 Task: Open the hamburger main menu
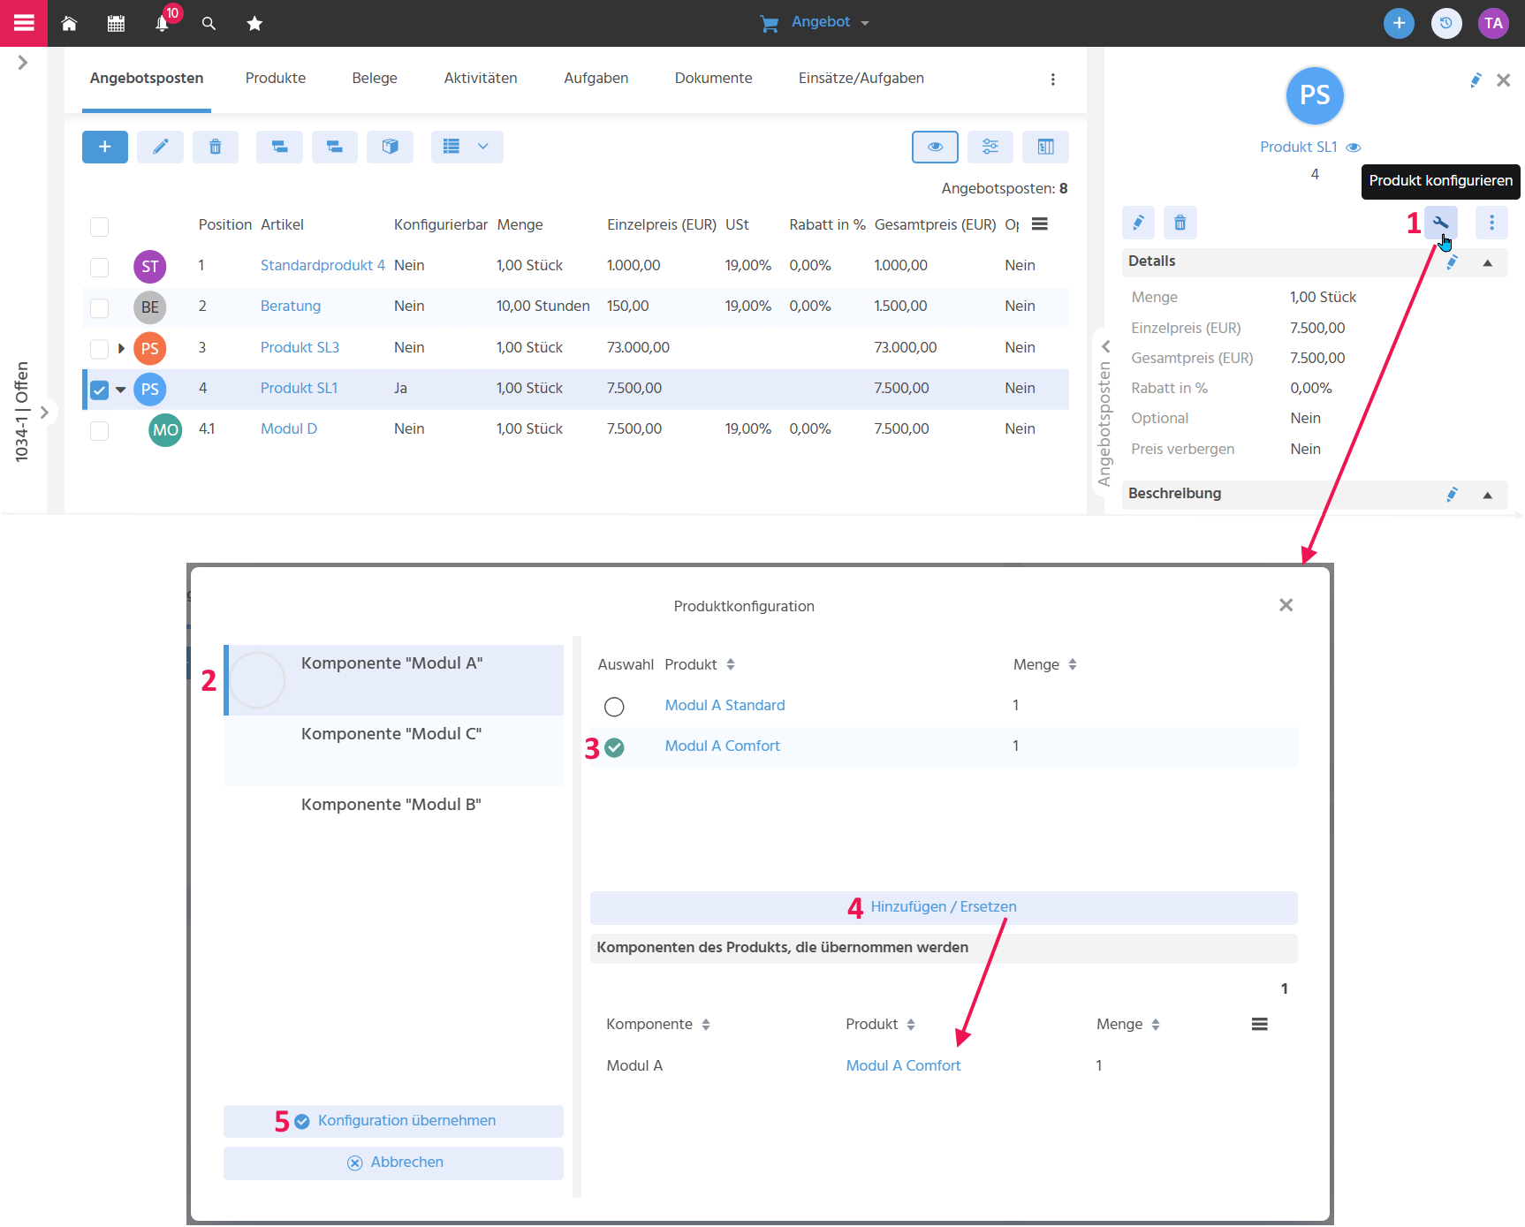pos(24,23)
